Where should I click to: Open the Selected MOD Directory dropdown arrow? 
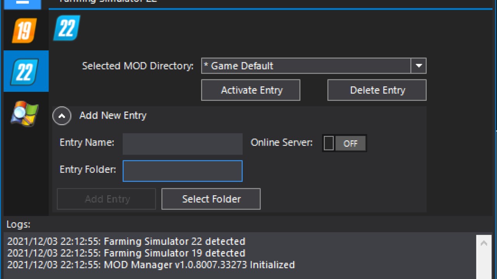[x=419, y=66]
